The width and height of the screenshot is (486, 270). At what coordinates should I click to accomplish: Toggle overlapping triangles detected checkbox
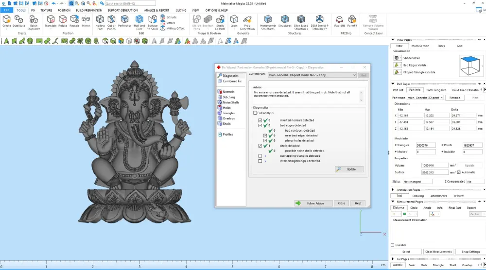click(x=260, y=156)
